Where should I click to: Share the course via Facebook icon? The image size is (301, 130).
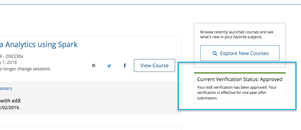pos(125,66)
